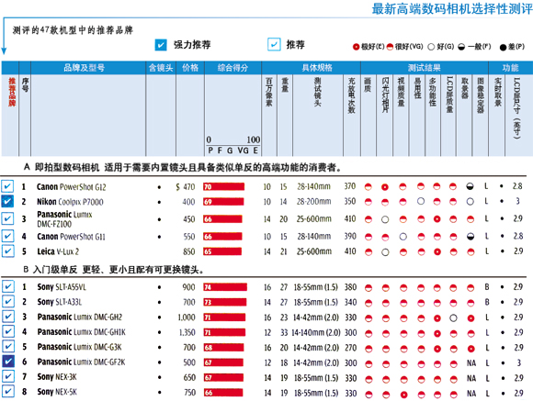Toggle the 强力推荐 legend checkbox
533x401 pixels.
click(x=161, y=45)
